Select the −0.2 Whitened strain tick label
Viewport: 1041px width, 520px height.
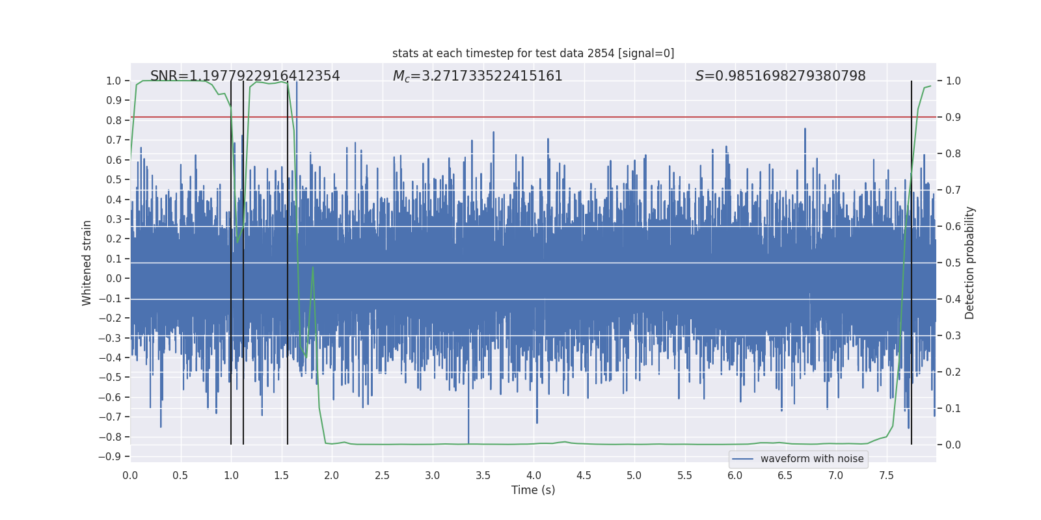110,318
